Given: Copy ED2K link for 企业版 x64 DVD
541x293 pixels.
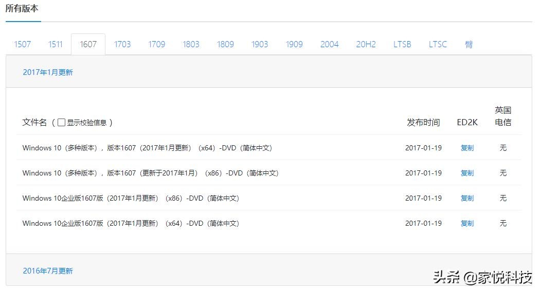Looking at the screenshot, I should [x=467, y=223].
